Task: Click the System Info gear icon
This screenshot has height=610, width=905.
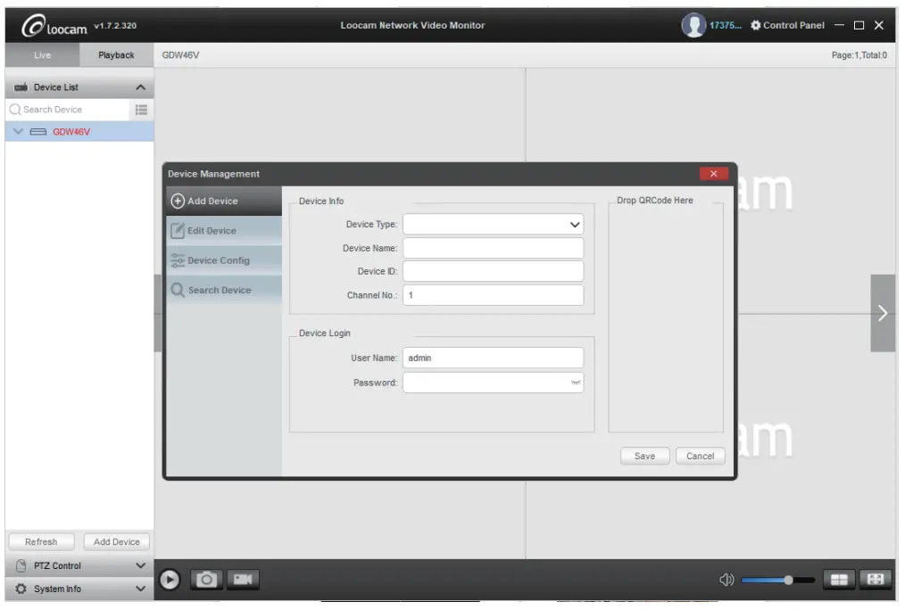Action: coord(21,589)
